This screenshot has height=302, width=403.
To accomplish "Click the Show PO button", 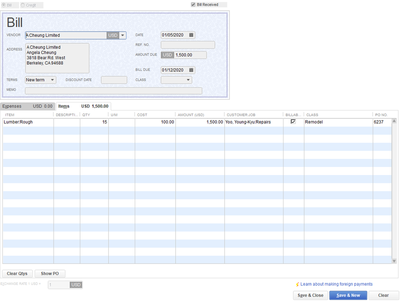I will tap(50, 273).
